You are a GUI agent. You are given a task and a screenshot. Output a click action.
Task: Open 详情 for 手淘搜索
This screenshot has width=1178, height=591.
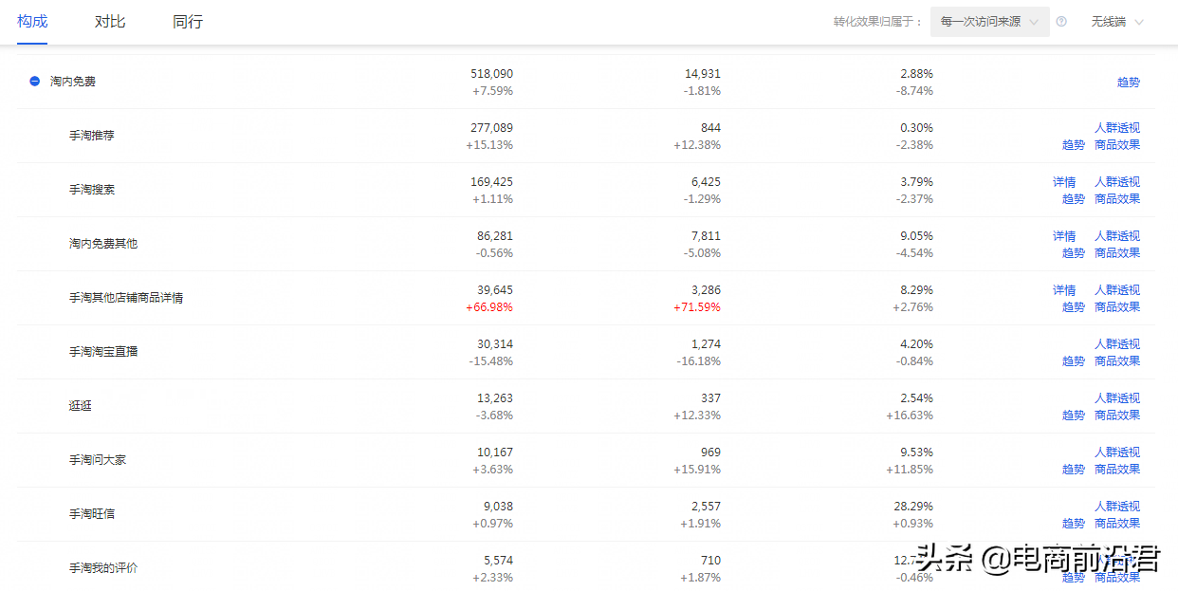1064,181
